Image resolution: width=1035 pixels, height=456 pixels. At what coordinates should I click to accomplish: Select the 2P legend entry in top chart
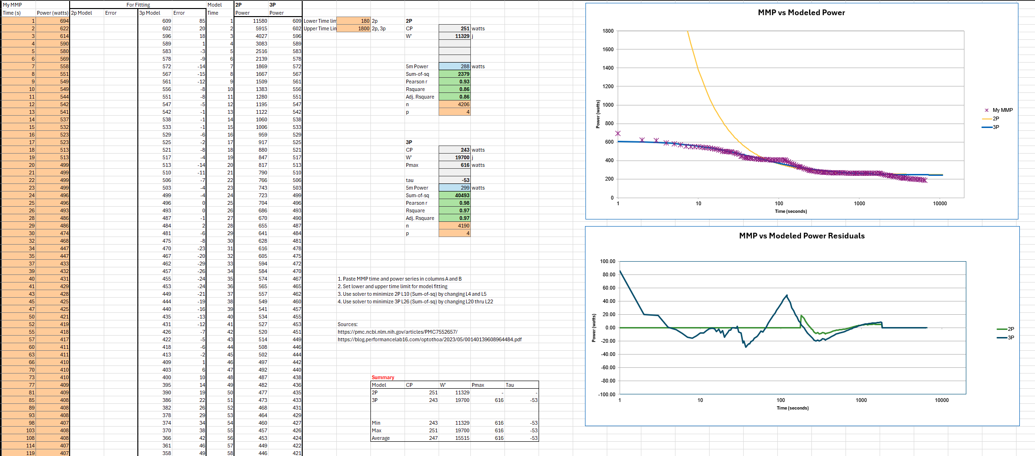[x=991, y=119]
